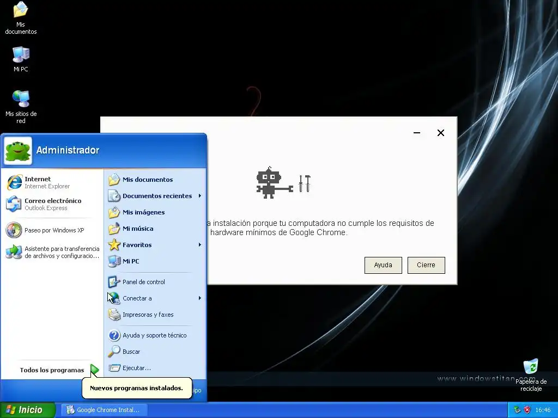Screen dimensions: 558x418
Task: Close the Chrome installer dialog with X
Action: [x=440, y=133]
